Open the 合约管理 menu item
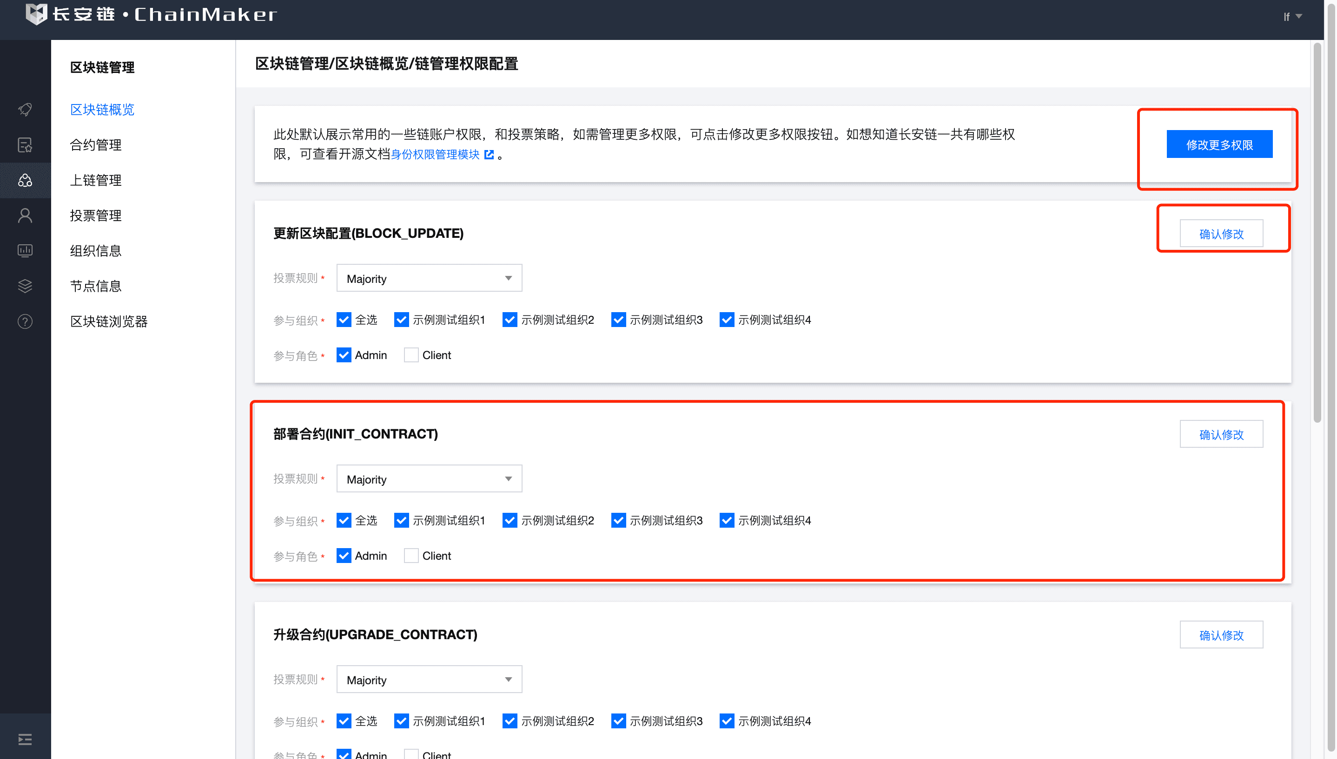Screen dimensions: 1337x759 [95, 144]
